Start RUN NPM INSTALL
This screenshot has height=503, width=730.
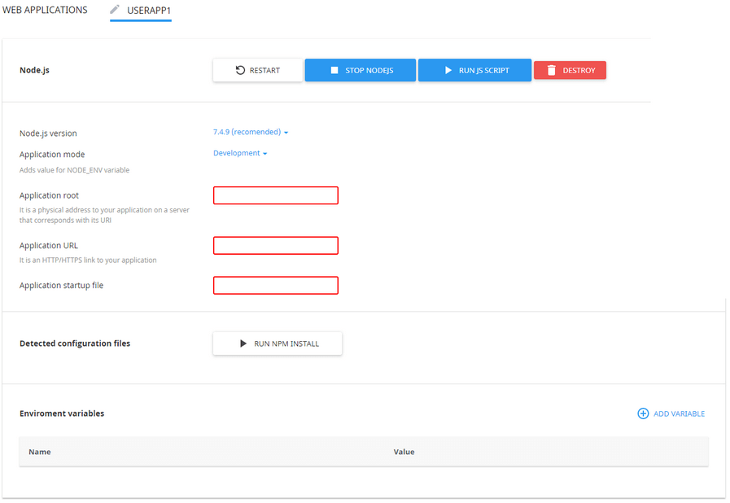pos(277,343)
